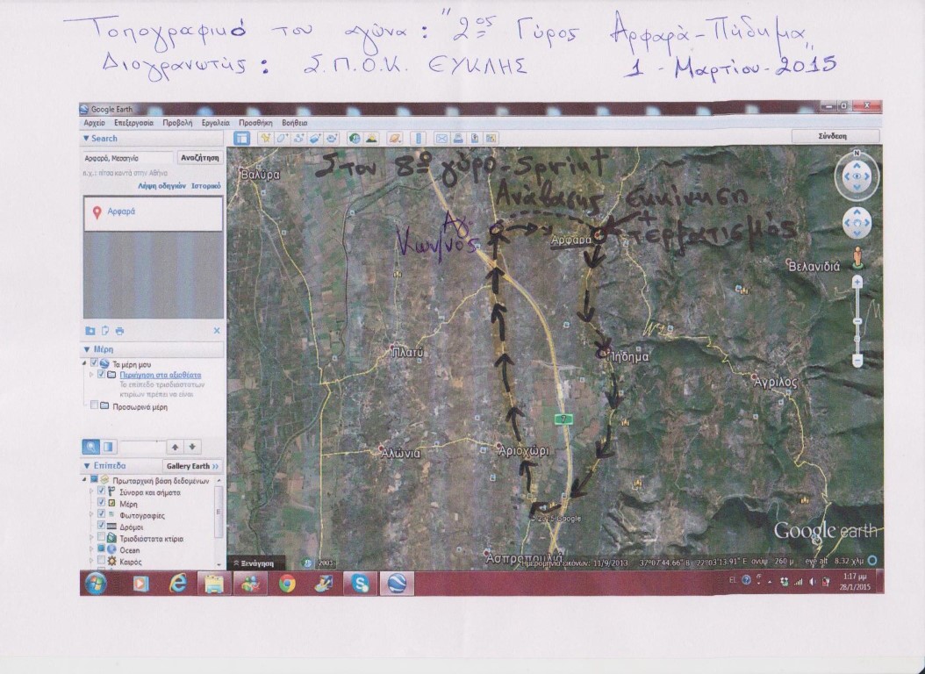
Task: Click the Σύνδεση sign-in button
Action: point(834,136)
